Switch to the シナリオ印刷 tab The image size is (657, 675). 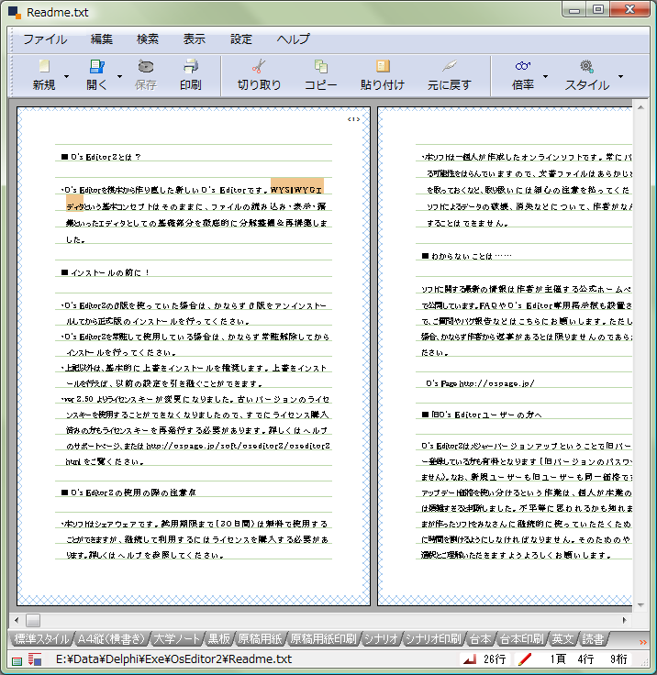coord(433,639)
